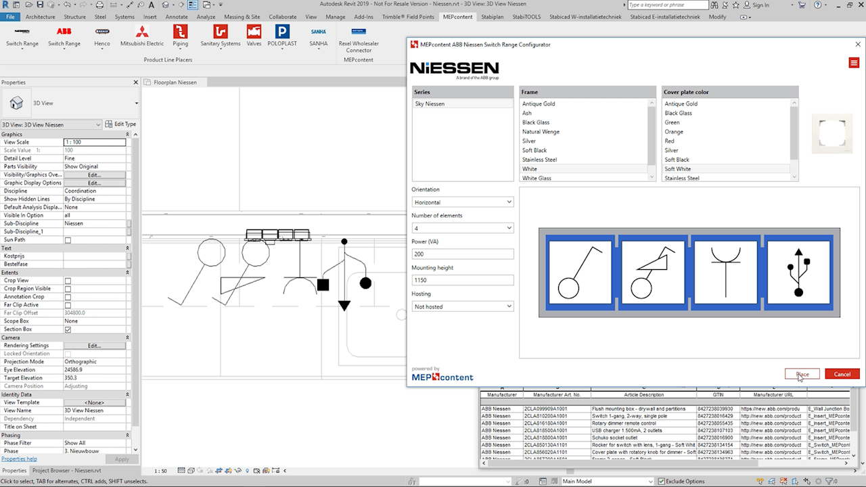Open the 3D View Niessen instance selector dropdown

pos(51,124)
